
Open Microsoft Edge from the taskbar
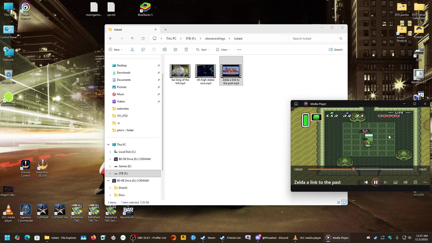pos(27,238)
